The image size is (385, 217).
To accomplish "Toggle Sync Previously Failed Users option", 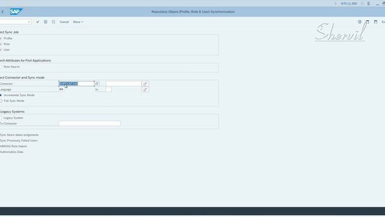I will pos(19,140).
